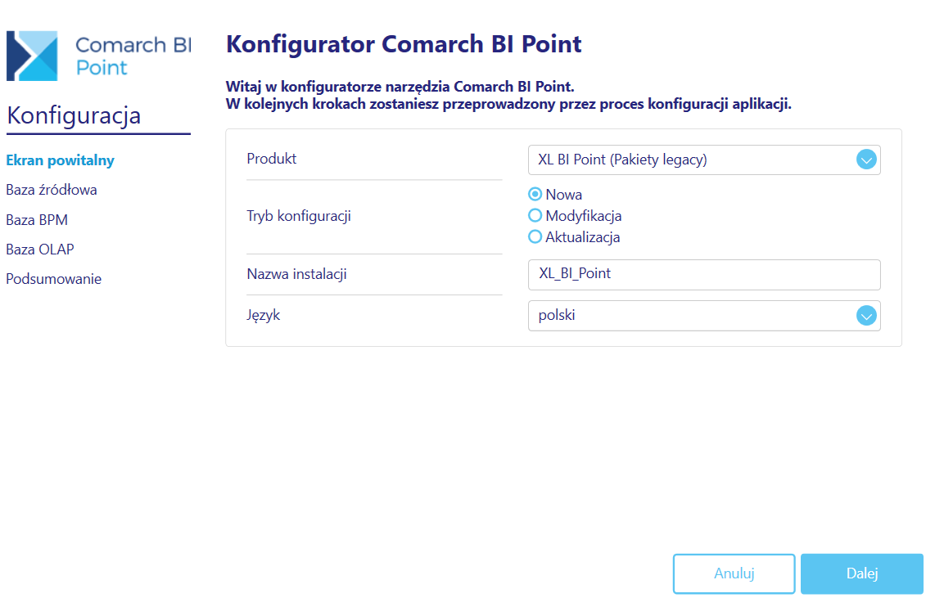This screenshot has height=607, width=935.
Task: Focus the Nazwa instalacji text field
Action: click(x=704, y=275)
